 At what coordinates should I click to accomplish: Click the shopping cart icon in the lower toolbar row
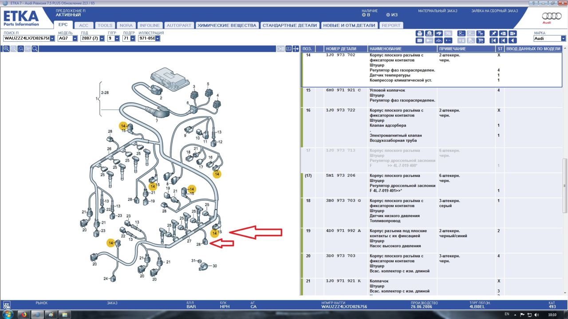pyautogui.click(x=480, y=40)
